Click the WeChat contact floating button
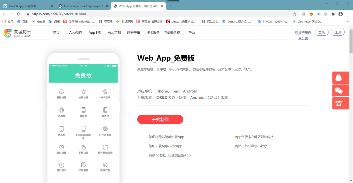Screen dimensions: 353x183 340,90
